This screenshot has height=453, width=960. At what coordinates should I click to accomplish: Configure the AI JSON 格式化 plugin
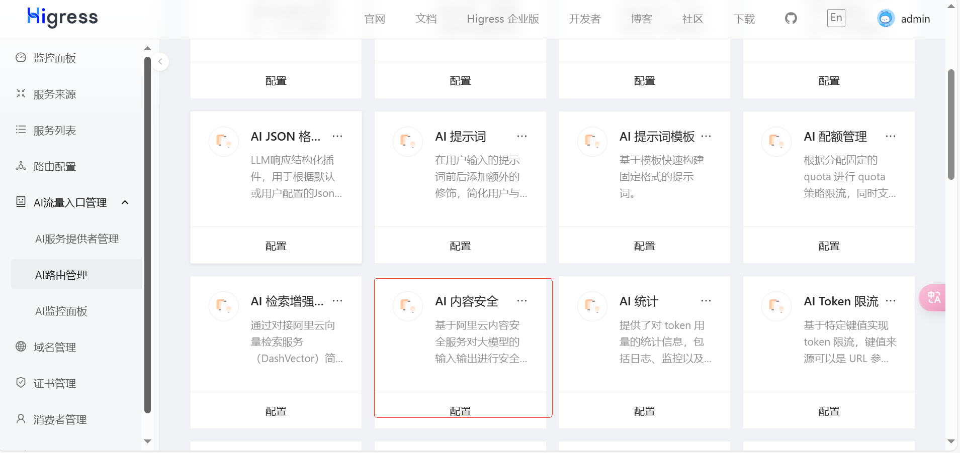276,246
